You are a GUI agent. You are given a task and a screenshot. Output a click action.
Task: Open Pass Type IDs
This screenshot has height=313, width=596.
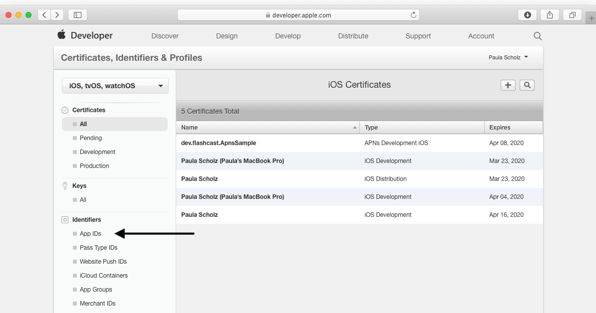click(x=98, y=248)
